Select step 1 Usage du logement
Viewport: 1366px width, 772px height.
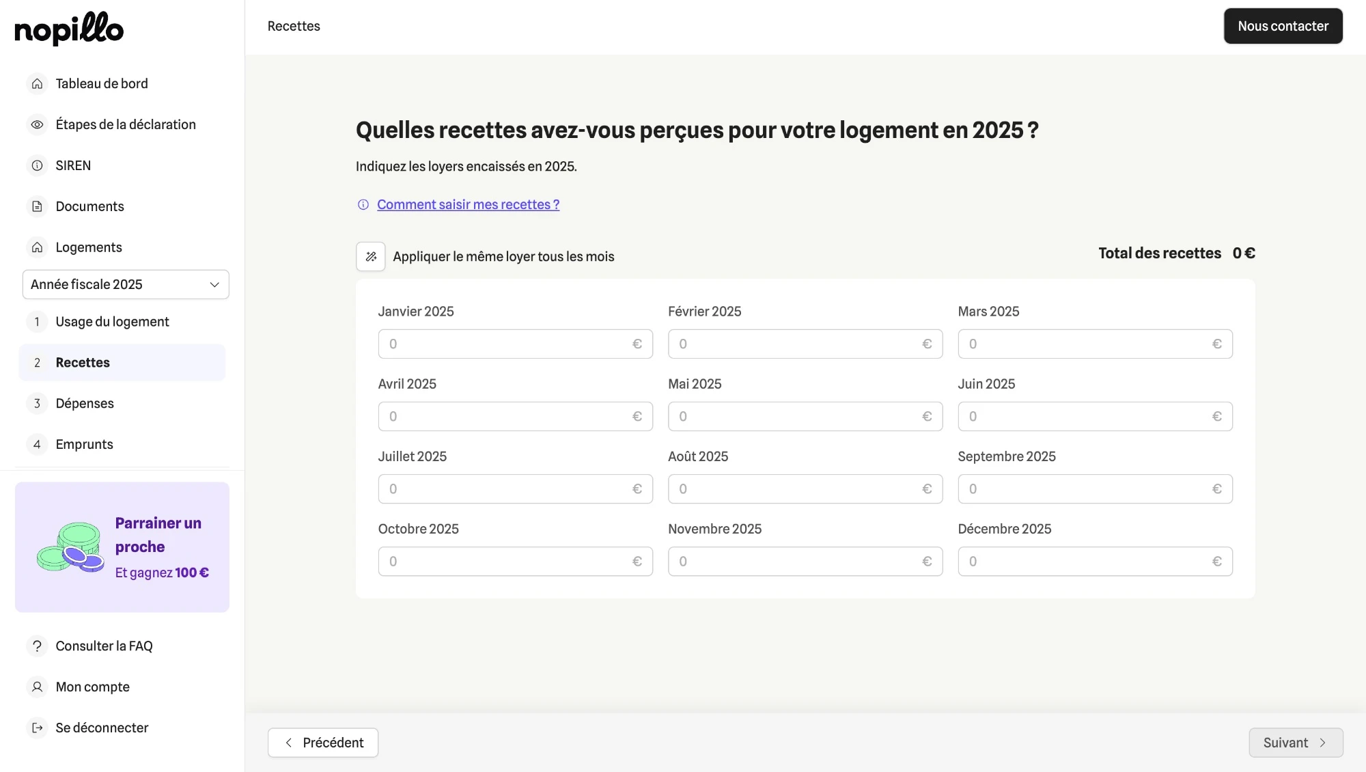click(112, 322)
